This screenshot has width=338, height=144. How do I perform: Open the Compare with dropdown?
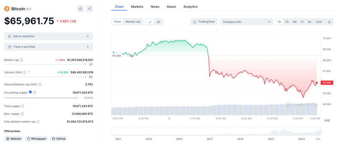[x=246, y=22]
